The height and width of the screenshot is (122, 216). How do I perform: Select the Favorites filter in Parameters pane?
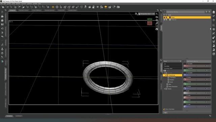point(172,66)
